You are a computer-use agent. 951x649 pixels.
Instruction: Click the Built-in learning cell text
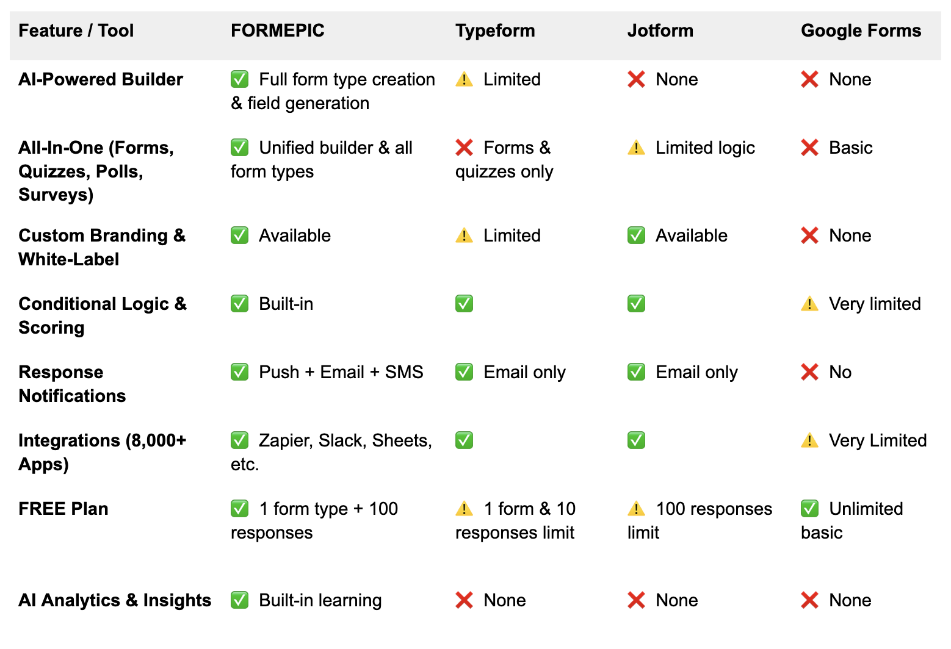pos(320,600)
